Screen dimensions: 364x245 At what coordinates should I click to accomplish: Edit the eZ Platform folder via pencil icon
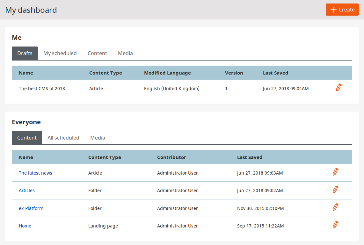(x=335, y=207)
